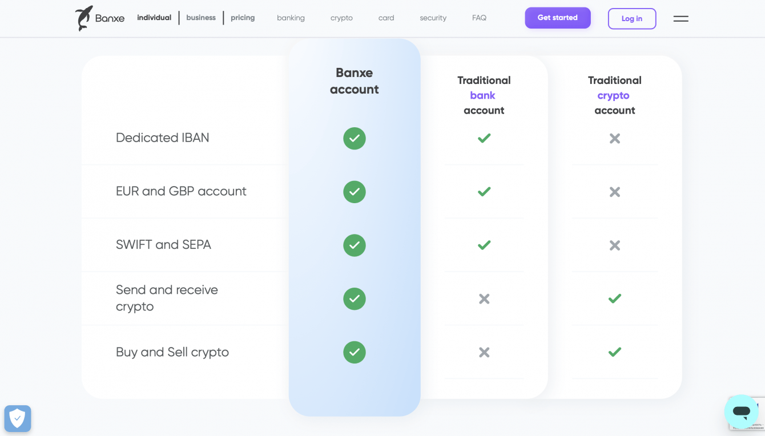
Task: Go to the banking menu item
Action: [x=291, y=18]
